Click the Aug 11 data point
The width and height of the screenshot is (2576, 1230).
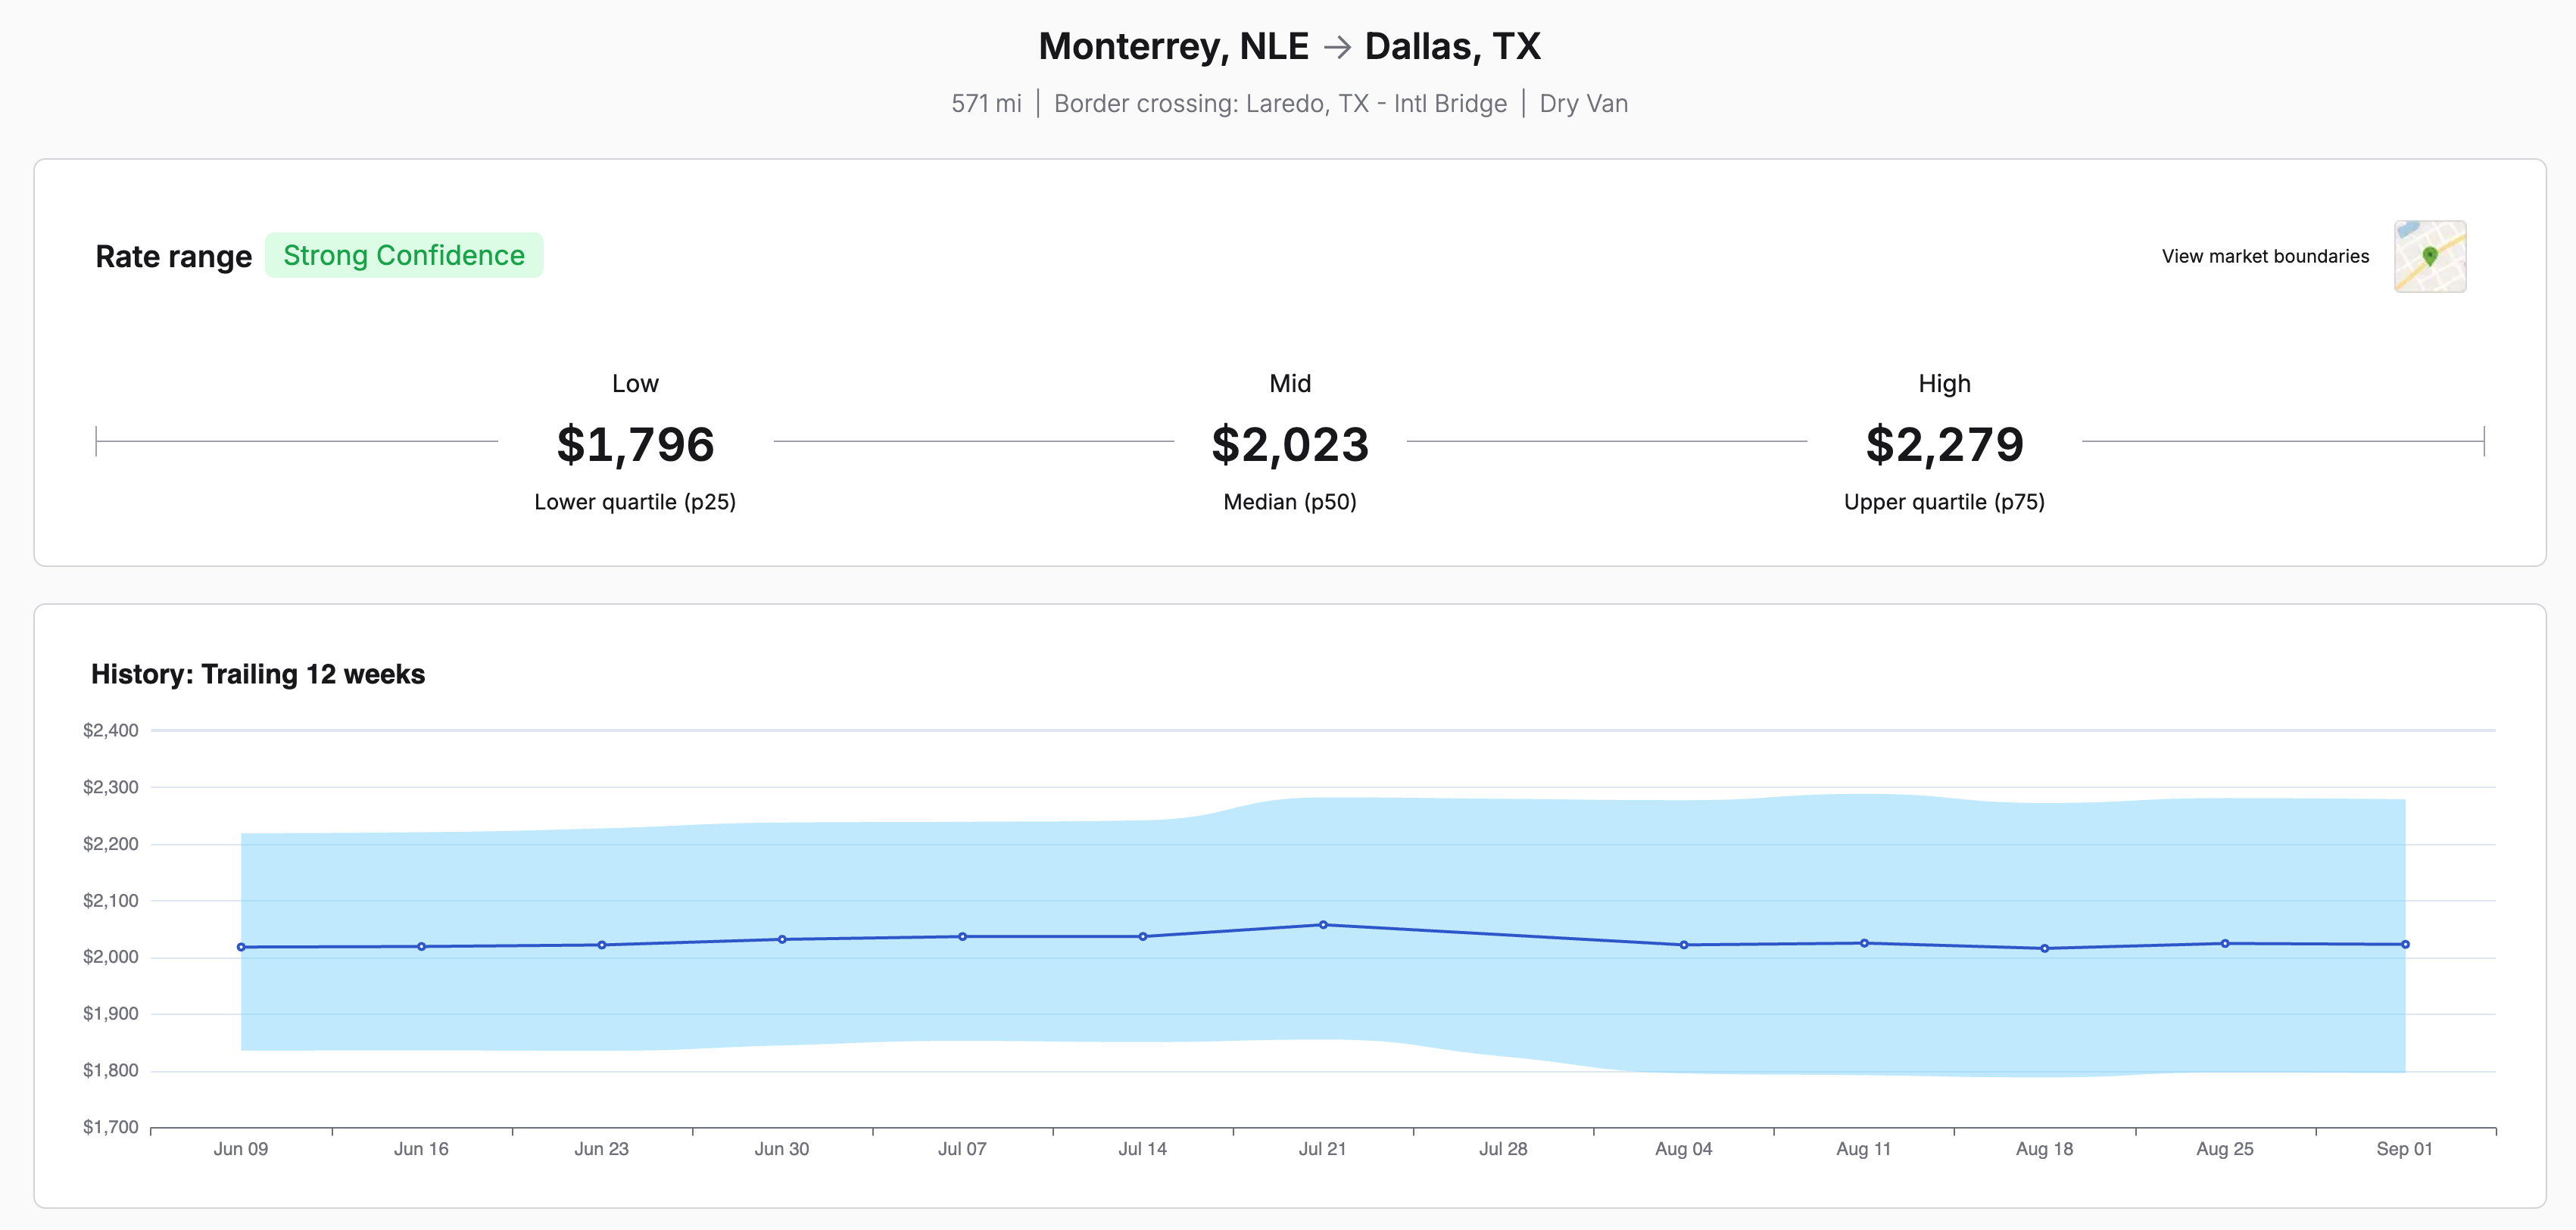tap(1864, 943)
